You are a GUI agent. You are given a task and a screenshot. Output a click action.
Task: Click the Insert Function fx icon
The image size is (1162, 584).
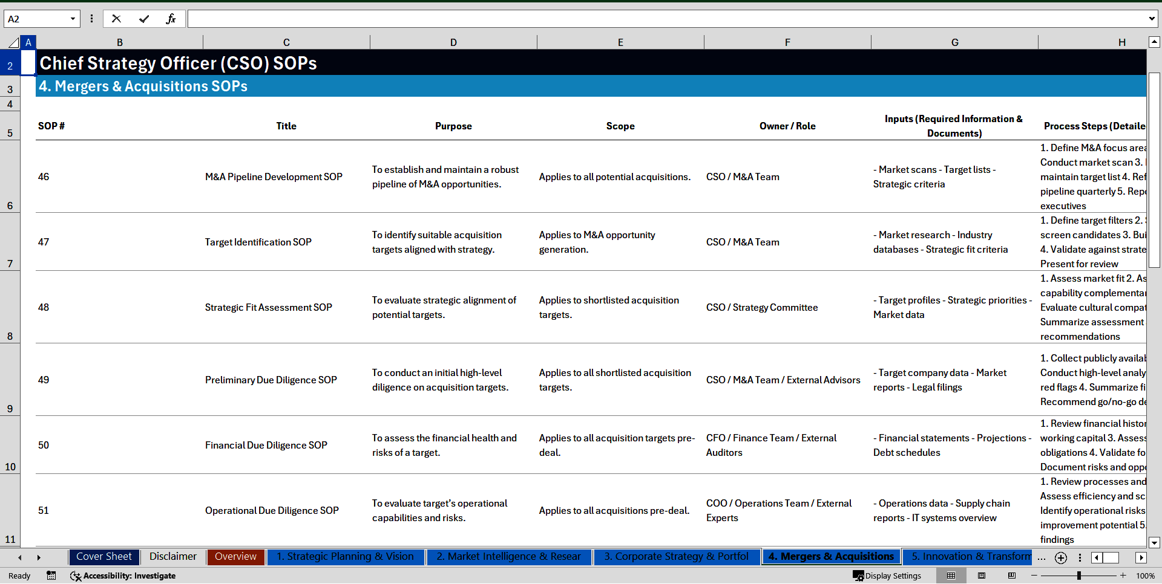coord(171,19)
